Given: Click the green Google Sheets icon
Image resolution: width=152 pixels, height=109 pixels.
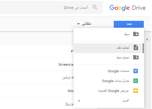Looking at the screenshot, I should (x=136, y=81).
